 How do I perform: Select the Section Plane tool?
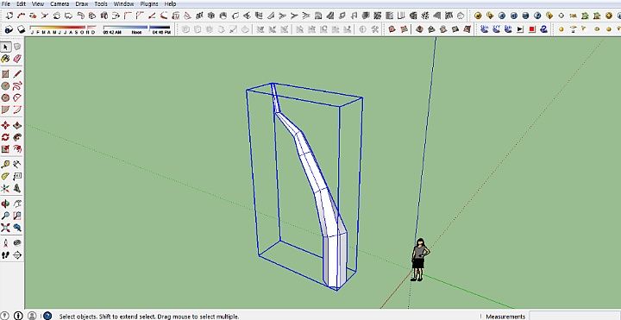coord(17,254)
